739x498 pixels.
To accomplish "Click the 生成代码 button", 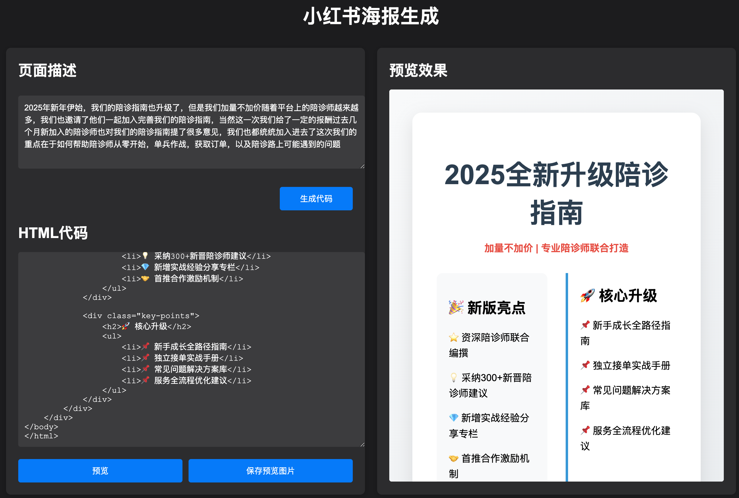I will point(316,198).
